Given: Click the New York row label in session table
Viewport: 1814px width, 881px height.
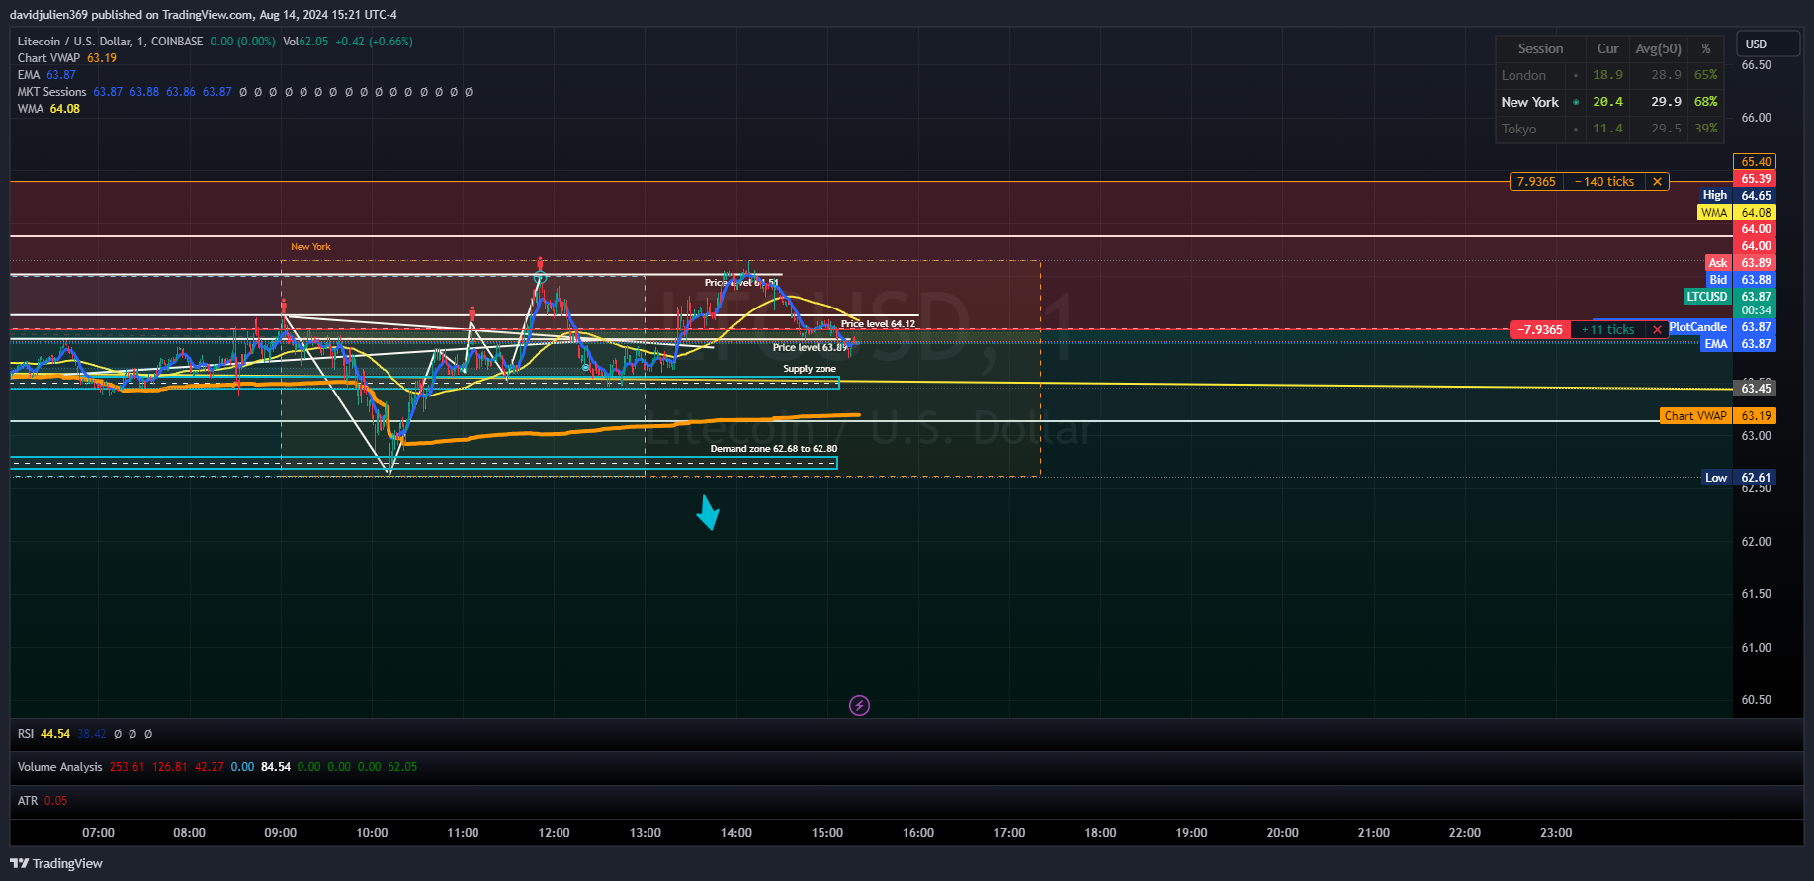Looking at the screenshot, I should pyautogui.click(x=1529, y=102).
